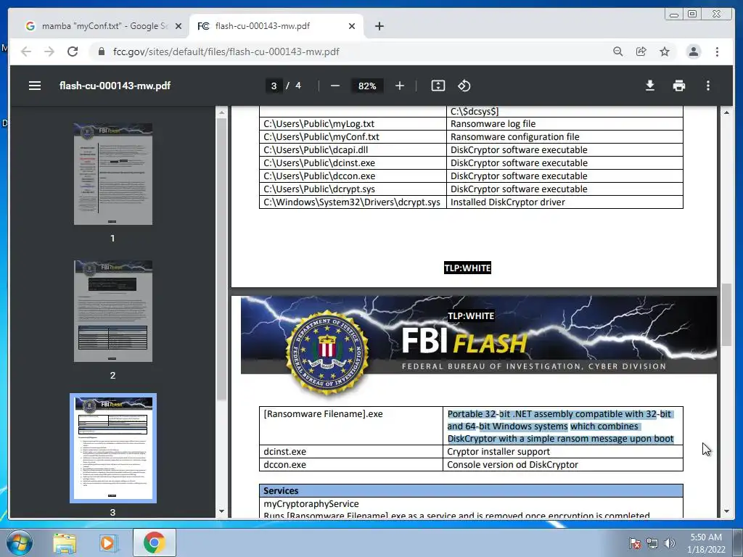Screen dimensions: 743x557
Task: Click C:\Users\Public\dcrypt.sys cell
Action: point(353,189)
